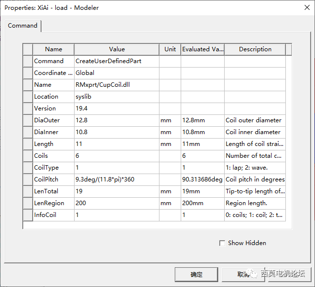Screen dimensions: 315x287
Task: Click the Value column header
Action: (117, 49)
